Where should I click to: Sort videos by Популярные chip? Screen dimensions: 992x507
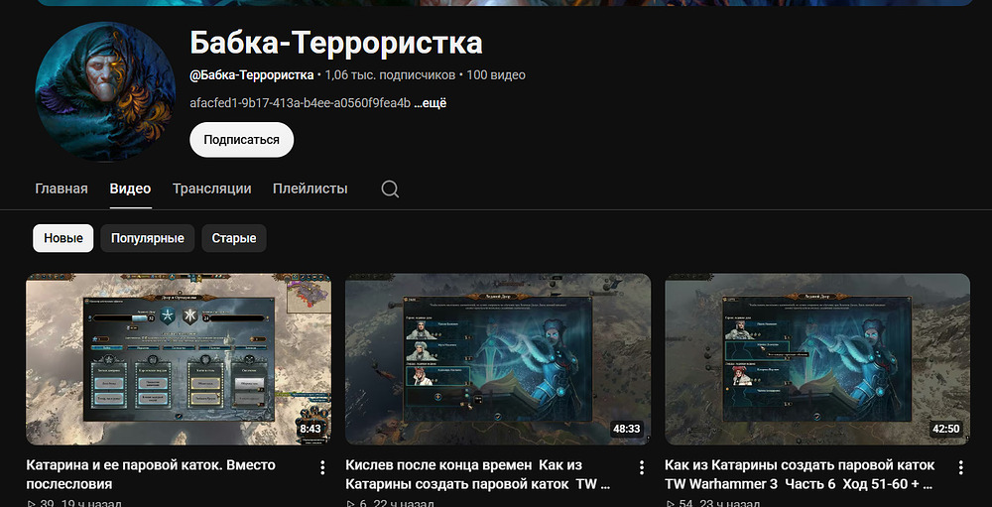[148, 238]
